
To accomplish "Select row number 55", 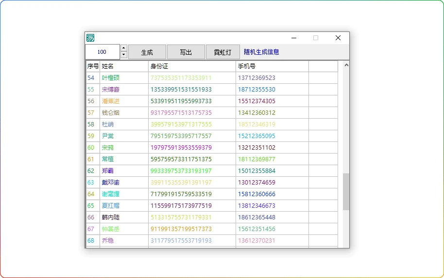I will point(93,90).
